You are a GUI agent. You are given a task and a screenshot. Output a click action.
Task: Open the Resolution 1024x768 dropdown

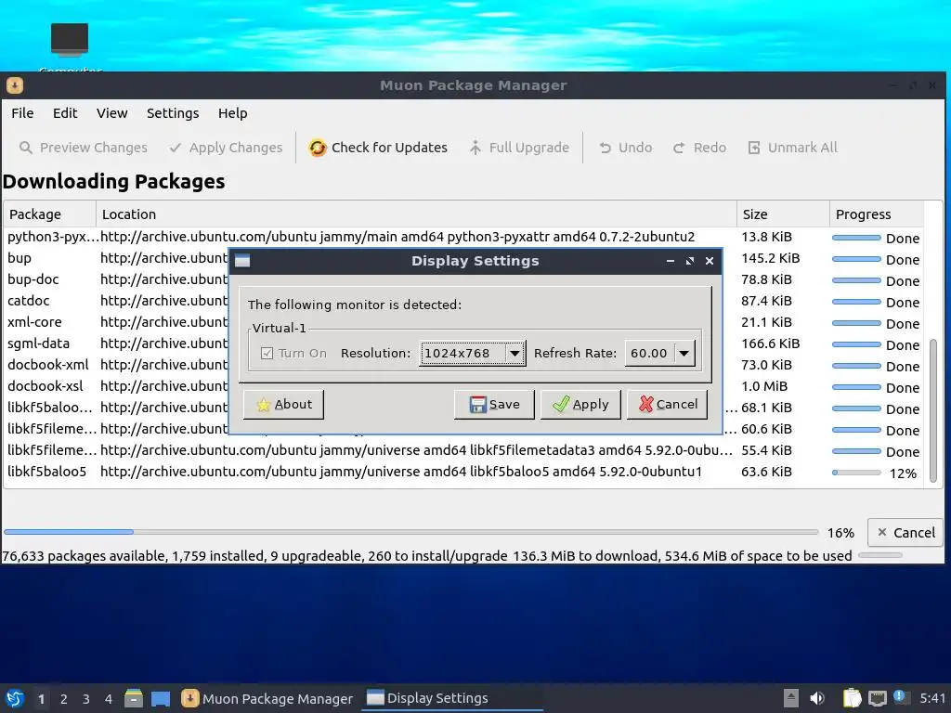click(x=473, y=353)
